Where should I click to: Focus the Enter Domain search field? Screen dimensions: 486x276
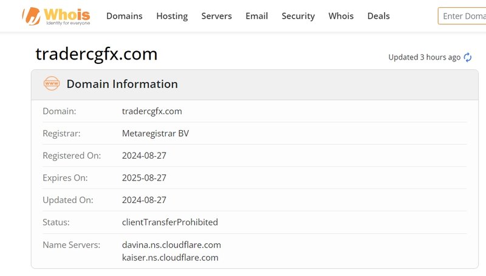[464, 16]
